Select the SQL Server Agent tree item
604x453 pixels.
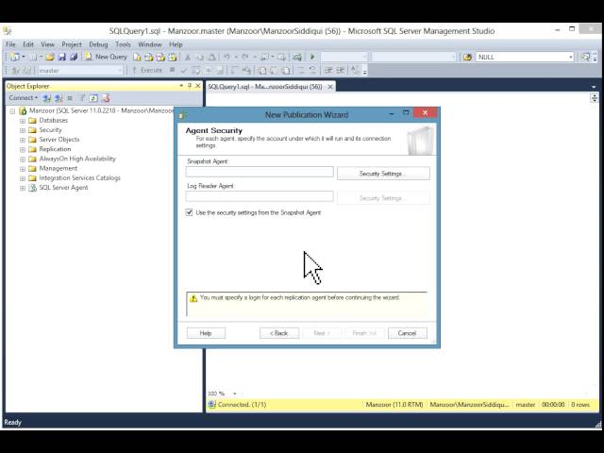click(x=63, y=188)
